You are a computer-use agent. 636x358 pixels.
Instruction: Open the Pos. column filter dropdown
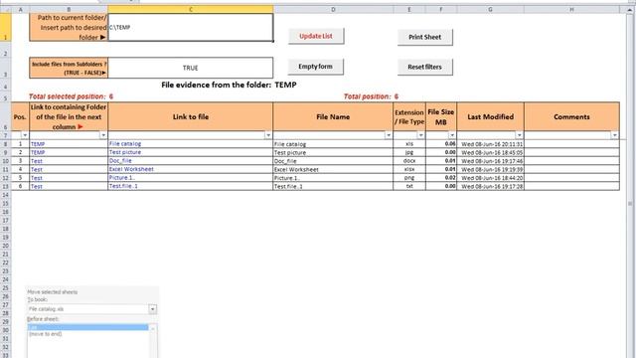click(25, 135)
